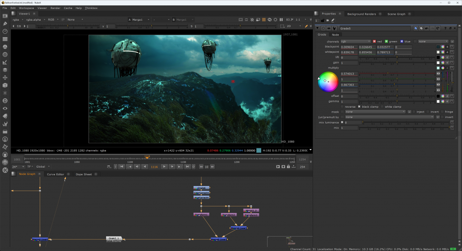Play the timeline backward
This screenshot has height=251, width=462.
click(x=145, y=167)
